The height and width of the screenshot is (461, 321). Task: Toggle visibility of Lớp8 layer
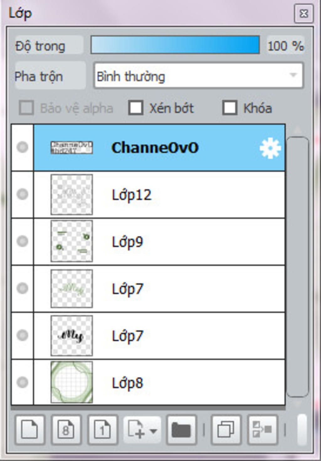[x=22, y=382]
